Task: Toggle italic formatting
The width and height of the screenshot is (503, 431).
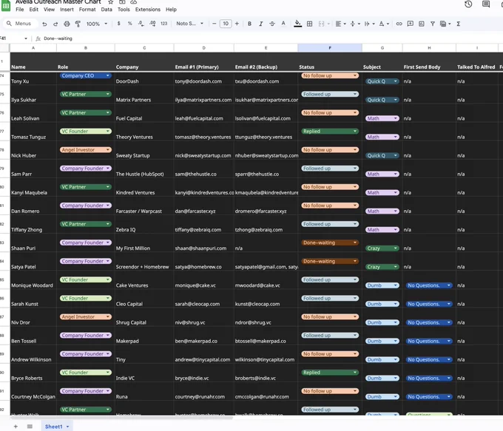Action: (x=261, y=24)
